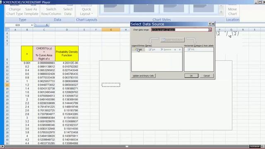265x149 pixels.
Task: Click the CHIDIST(x,y) header cell
Action: [44, 53]
